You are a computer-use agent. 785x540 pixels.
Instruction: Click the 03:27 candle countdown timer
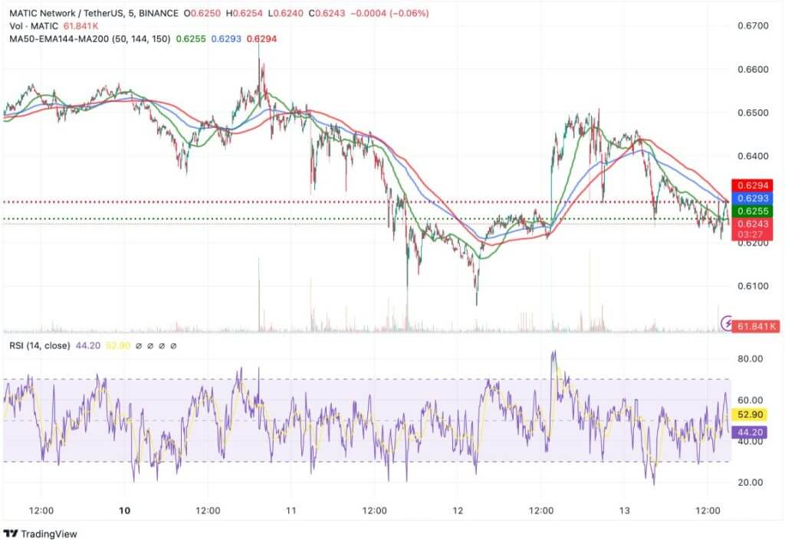click(x=750, y=234)
